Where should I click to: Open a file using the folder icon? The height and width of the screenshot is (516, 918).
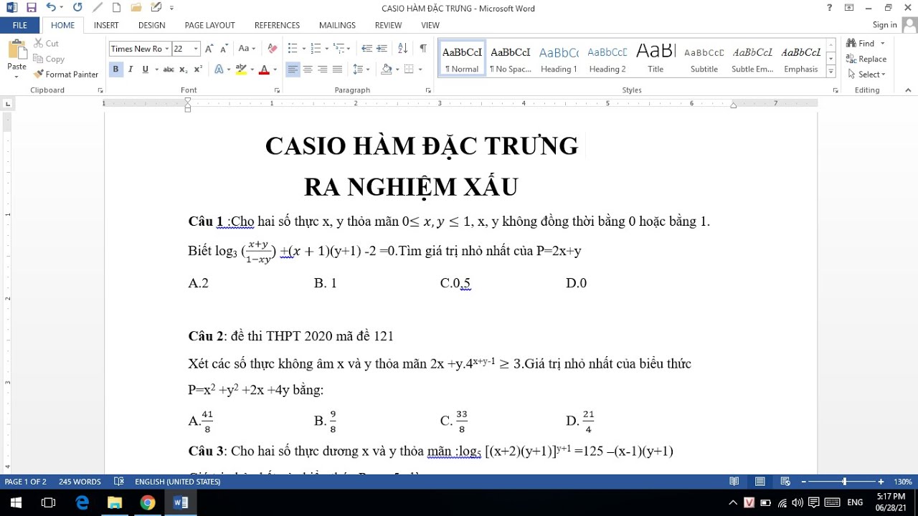click(136, 8)
